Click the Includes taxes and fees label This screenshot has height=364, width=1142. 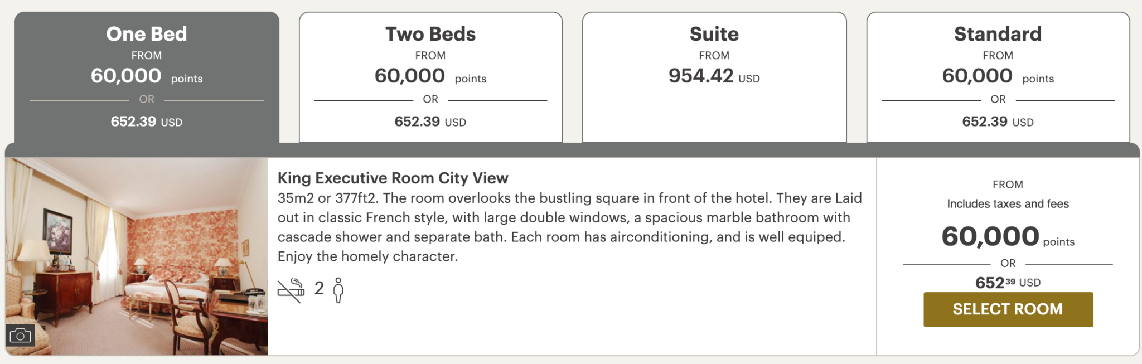1007,204
